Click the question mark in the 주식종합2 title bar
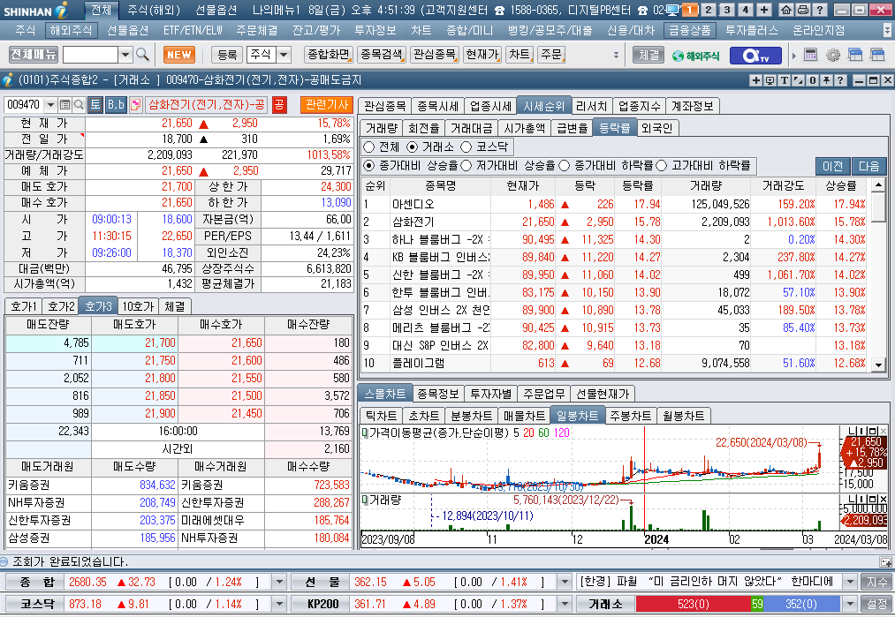The height and width of the screenshot is (617, 895). coord(840,80)
